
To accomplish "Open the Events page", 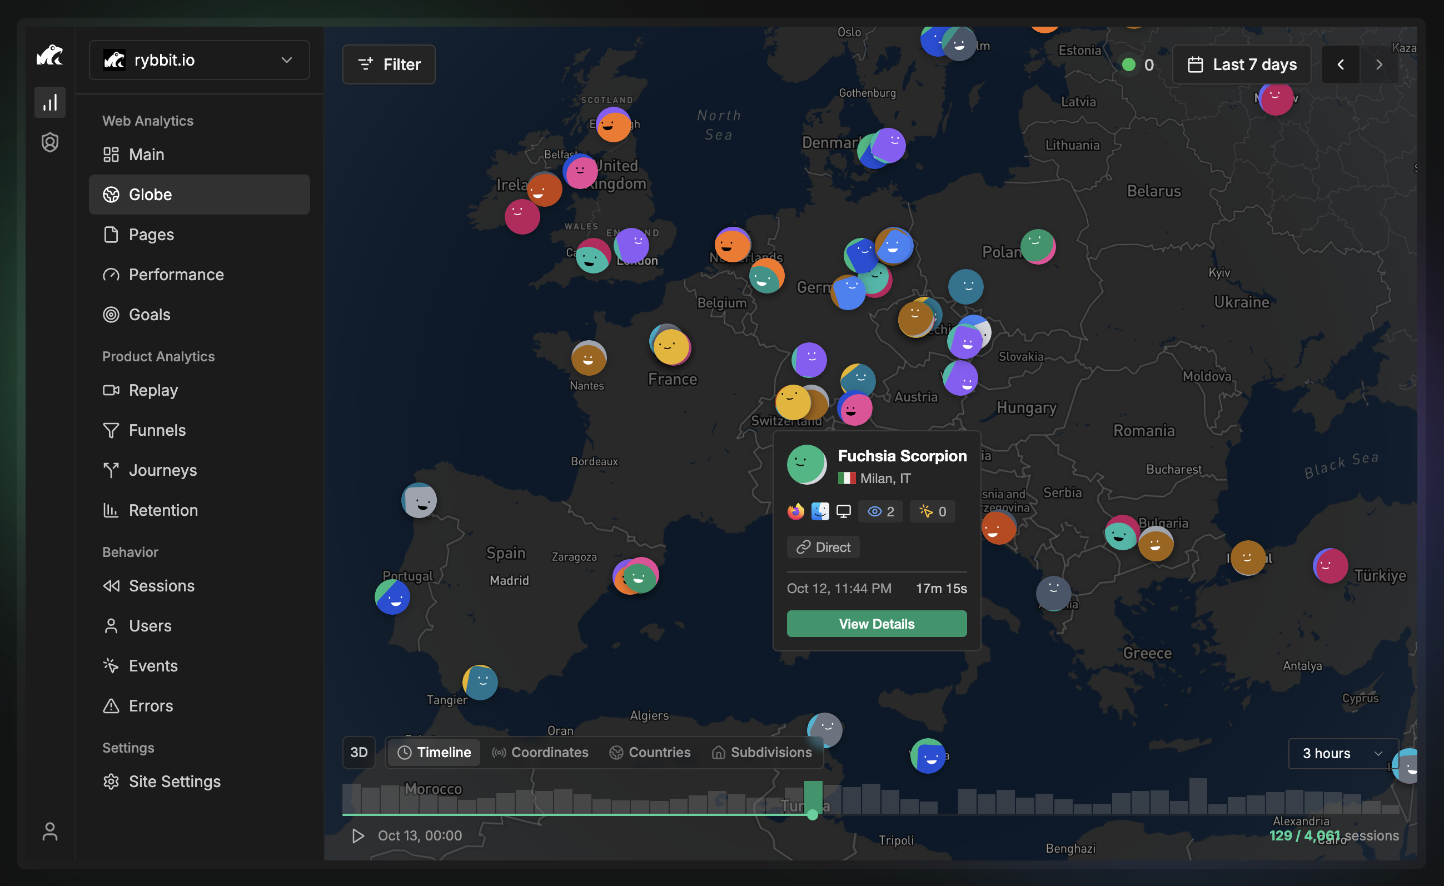I will (x=199, y=666).
